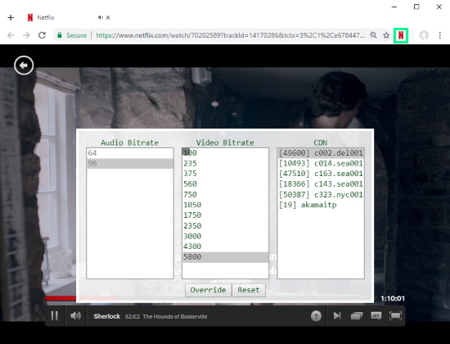Click the tab audio speaker indicator

[101, 17]
